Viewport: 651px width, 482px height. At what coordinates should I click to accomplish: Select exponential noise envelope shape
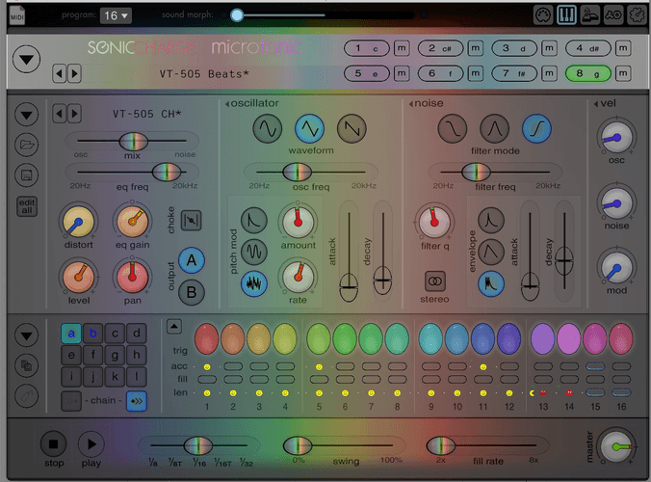(491, 220)
